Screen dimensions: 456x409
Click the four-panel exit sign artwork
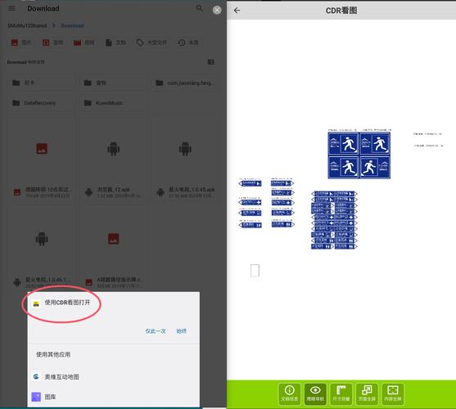click(x=359, y=155)
